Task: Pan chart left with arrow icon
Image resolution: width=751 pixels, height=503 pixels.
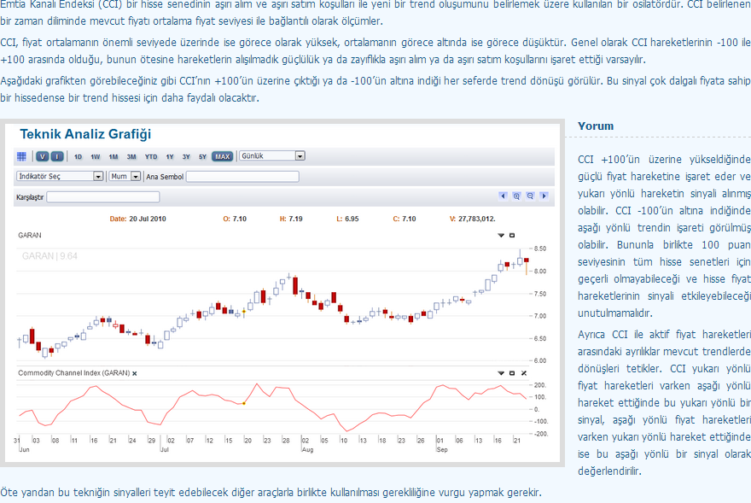Action: coord(503,196)
